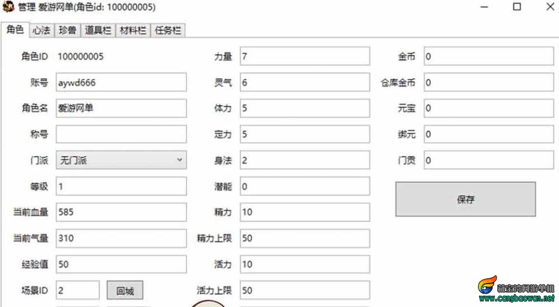The image size is (559, 307).
Task: Switch to the 道具栏 tab
Action: tap(98, 30)
